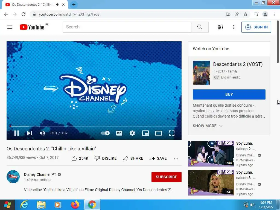This screenshot has height=210, width=280.
Task: Subscribe to Disney Channel PT
Action: tap(167, 177)
